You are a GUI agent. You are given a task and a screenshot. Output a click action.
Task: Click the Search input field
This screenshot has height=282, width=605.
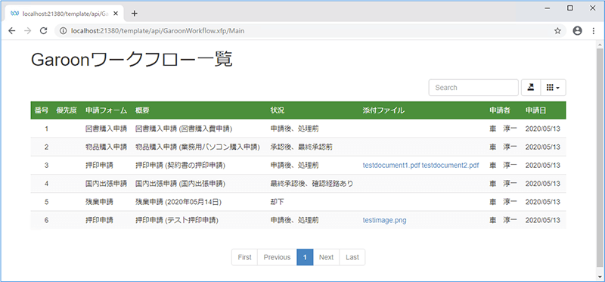pyautogui.click(x=473, y=88)
